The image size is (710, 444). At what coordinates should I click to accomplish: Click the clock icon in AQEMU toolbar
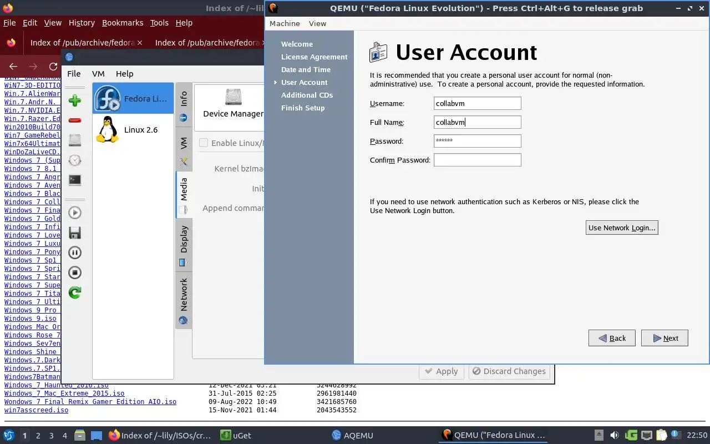(x=75, y=160)
